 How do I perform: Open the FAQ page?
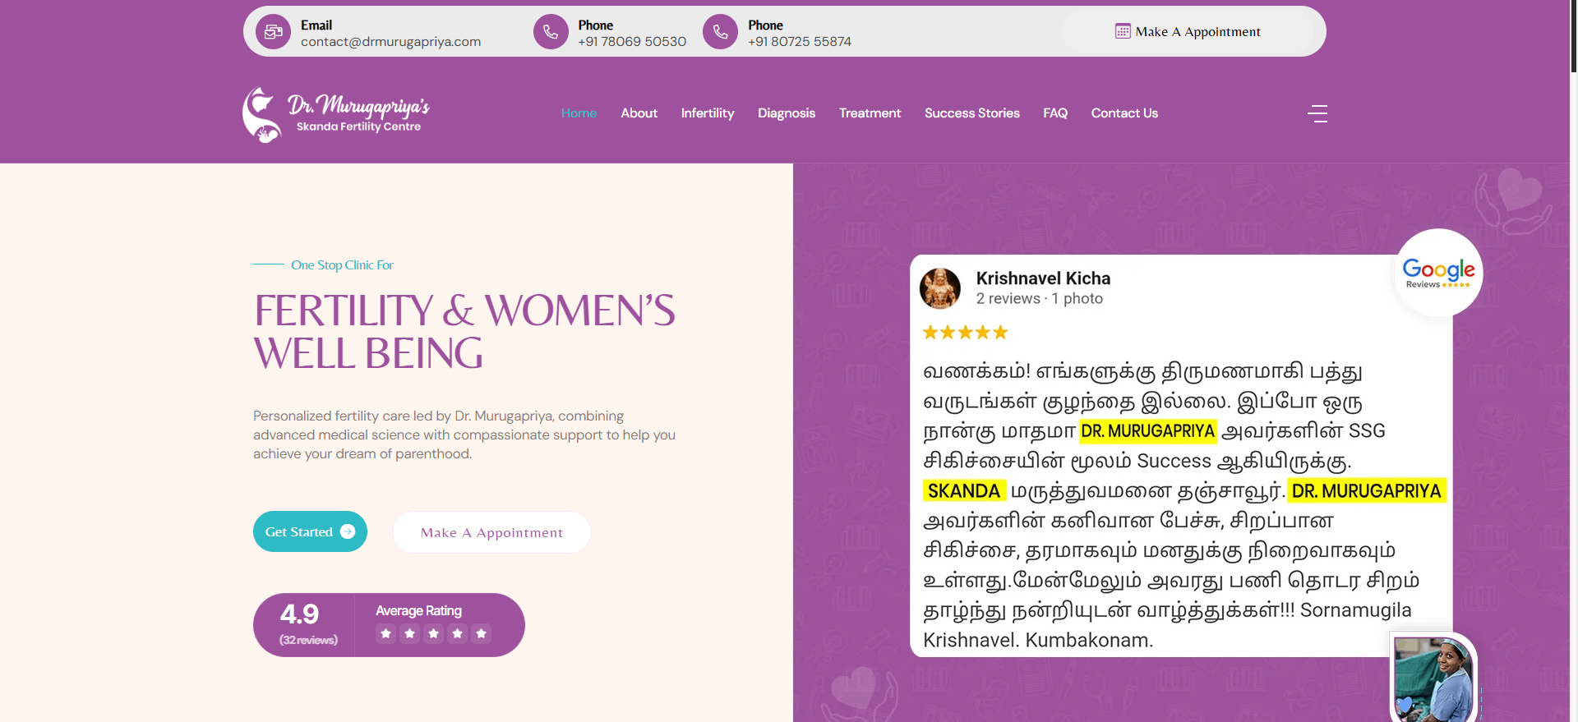(x=1055, y=113)
